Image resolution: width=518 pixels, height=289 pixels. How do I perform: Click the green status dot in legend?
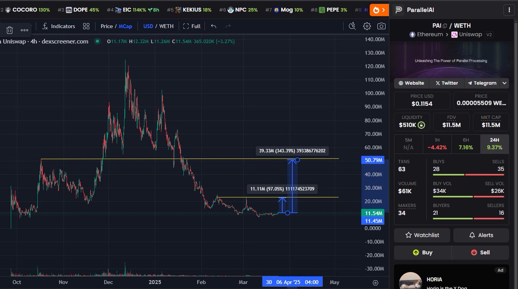click(98, 41)
